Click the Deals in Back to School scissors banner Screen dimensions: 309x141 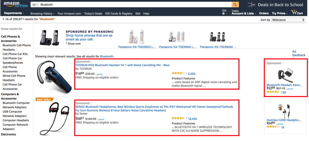[x=275, y=5]
